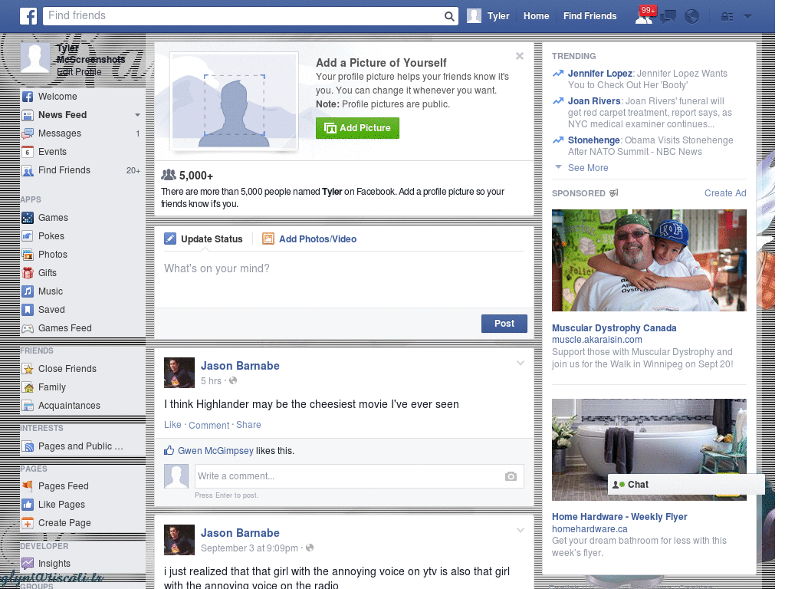Click the Close Friends star icon

click(x=28, y=369)
